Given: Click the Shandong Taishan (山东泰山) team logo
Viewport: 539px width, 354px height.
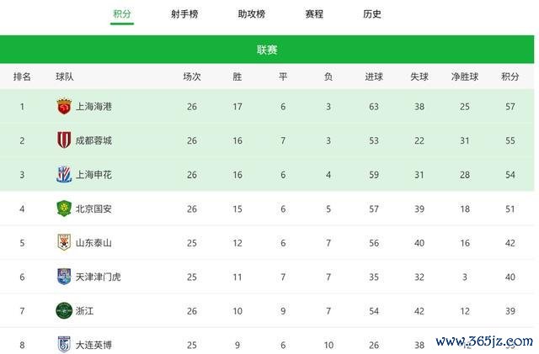Looking at the screenshot, I should 64,242.
